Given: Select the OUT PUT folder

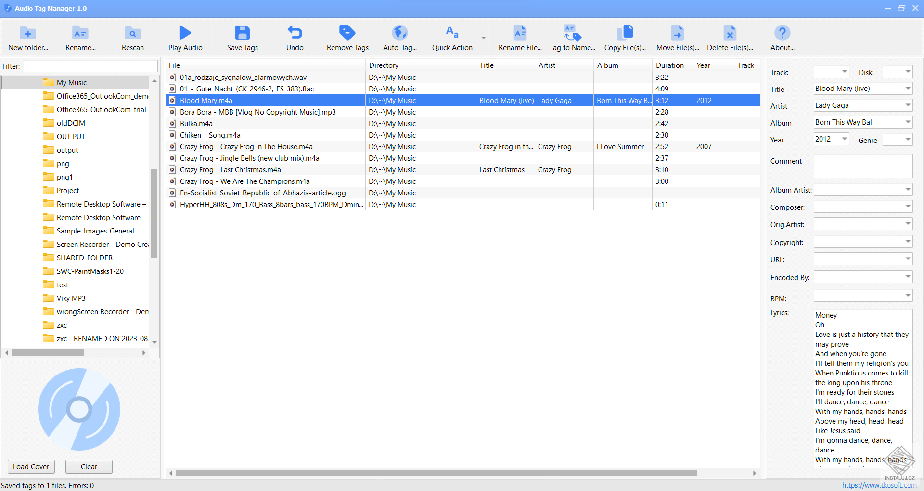Looking at the screenshot, I should (71, 136).
